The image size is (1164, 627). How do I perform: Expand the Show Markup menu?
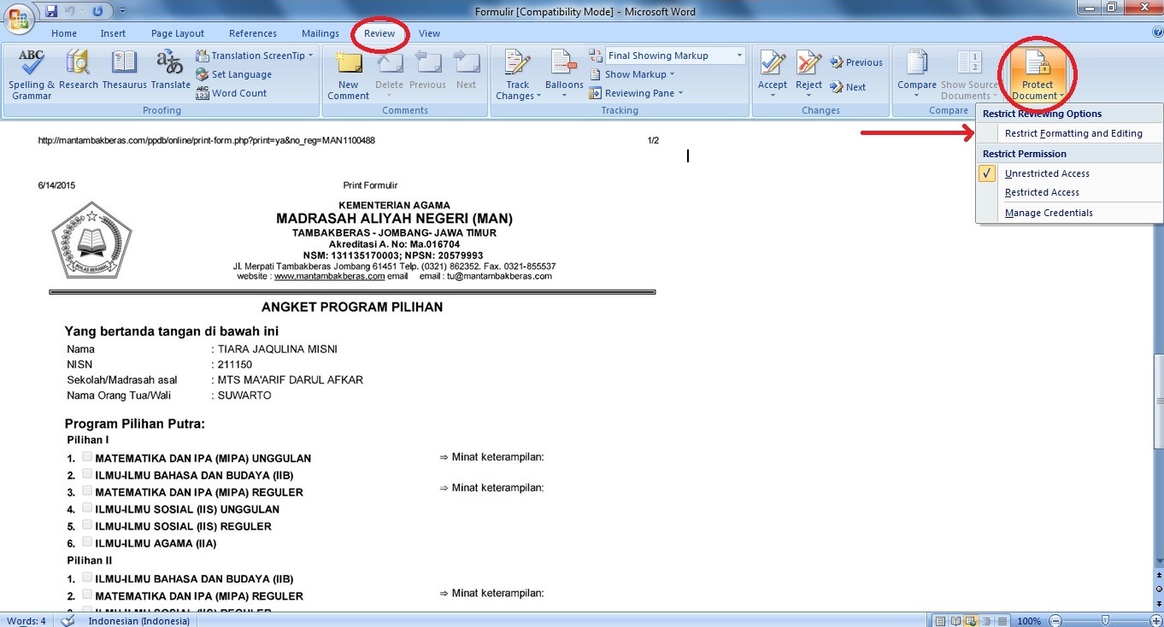[632, 74]
